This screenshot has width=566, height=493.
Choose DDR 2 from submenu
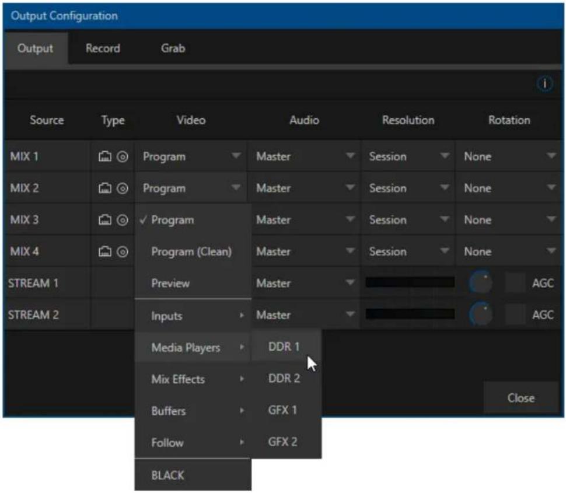coord(287,378)
